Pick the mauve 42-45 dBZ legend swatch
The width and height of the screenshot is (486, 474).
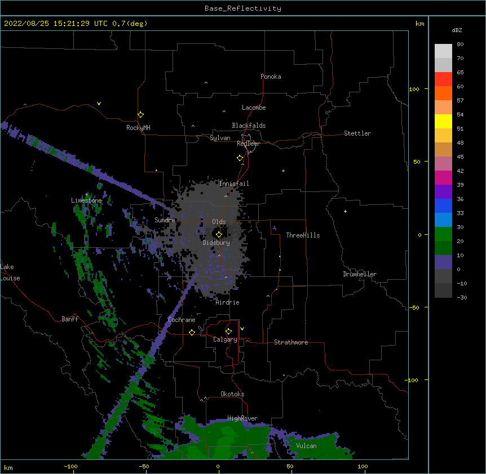(x=443, y=164)
